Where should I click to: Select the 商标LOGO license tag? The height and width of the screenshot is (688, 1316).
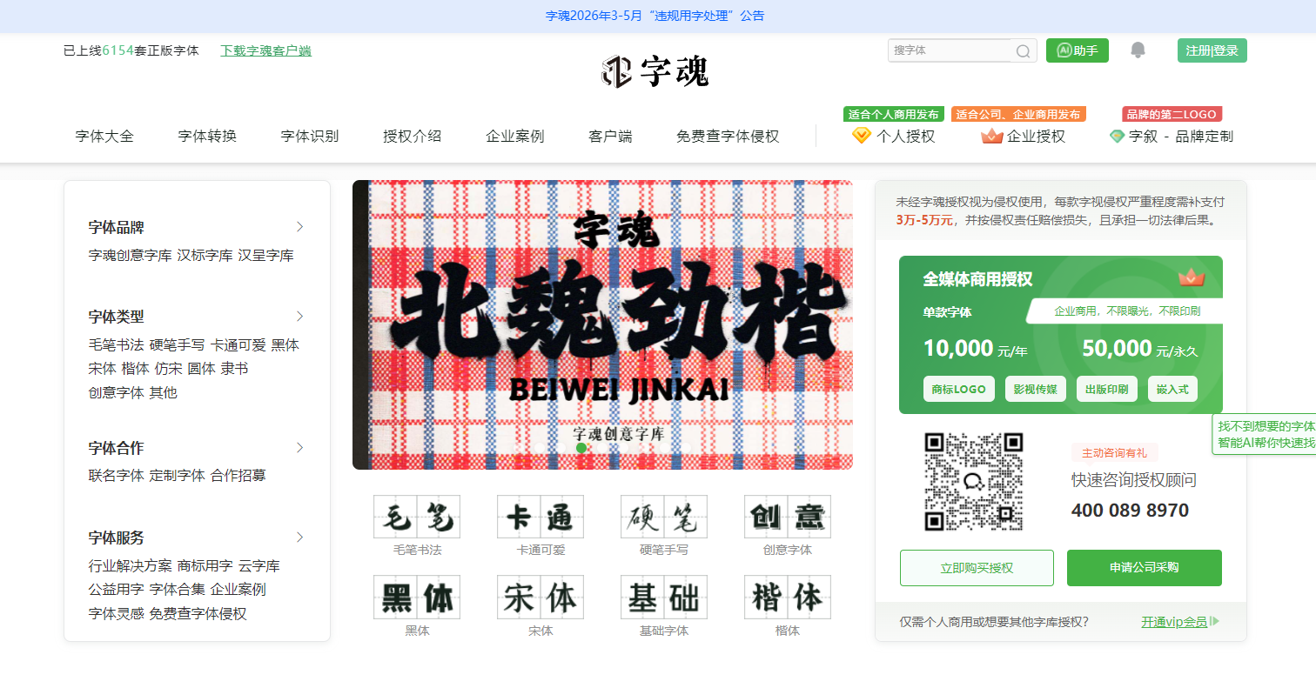(x=958, y=389)
